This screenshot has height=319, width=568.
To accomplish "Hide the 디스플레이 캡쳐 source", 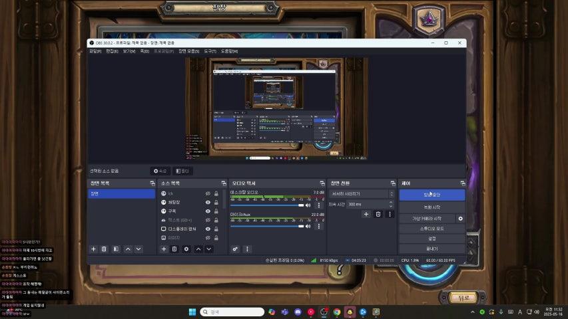I will coord(208,229).
